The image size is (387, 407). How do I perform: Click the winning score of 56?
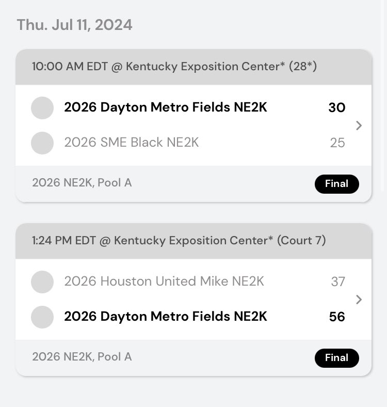click(336, 317)
